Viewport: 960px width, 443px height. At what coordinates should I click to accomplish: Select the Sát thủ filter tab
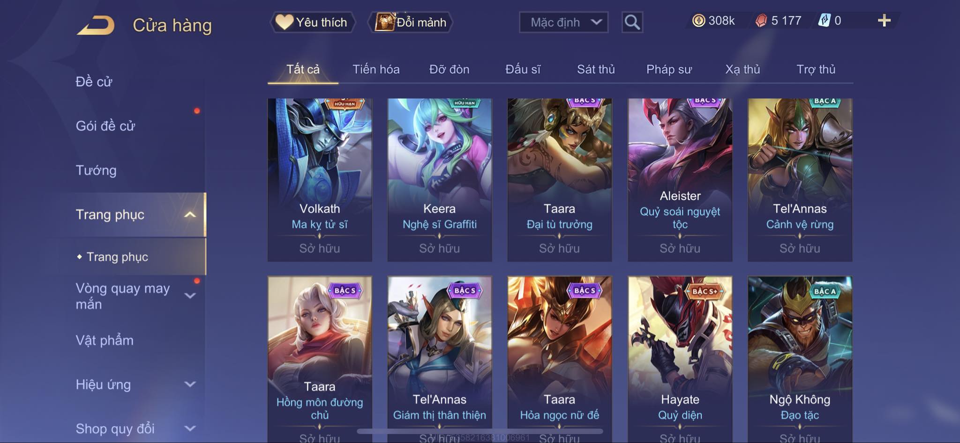(596, 69)
